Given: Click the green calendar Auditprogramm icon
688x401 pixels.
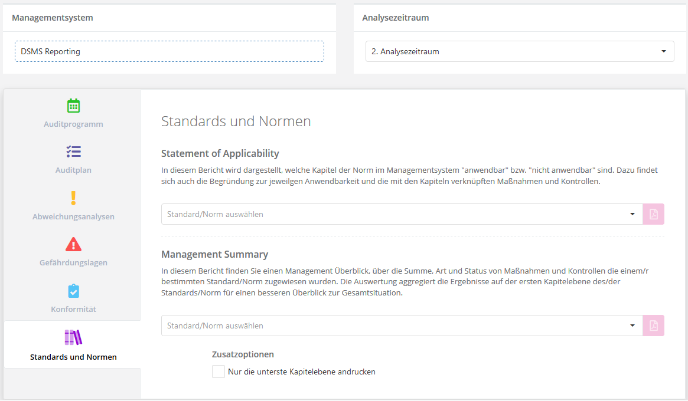Looking at the screenshot, I should tap(73, 106).
